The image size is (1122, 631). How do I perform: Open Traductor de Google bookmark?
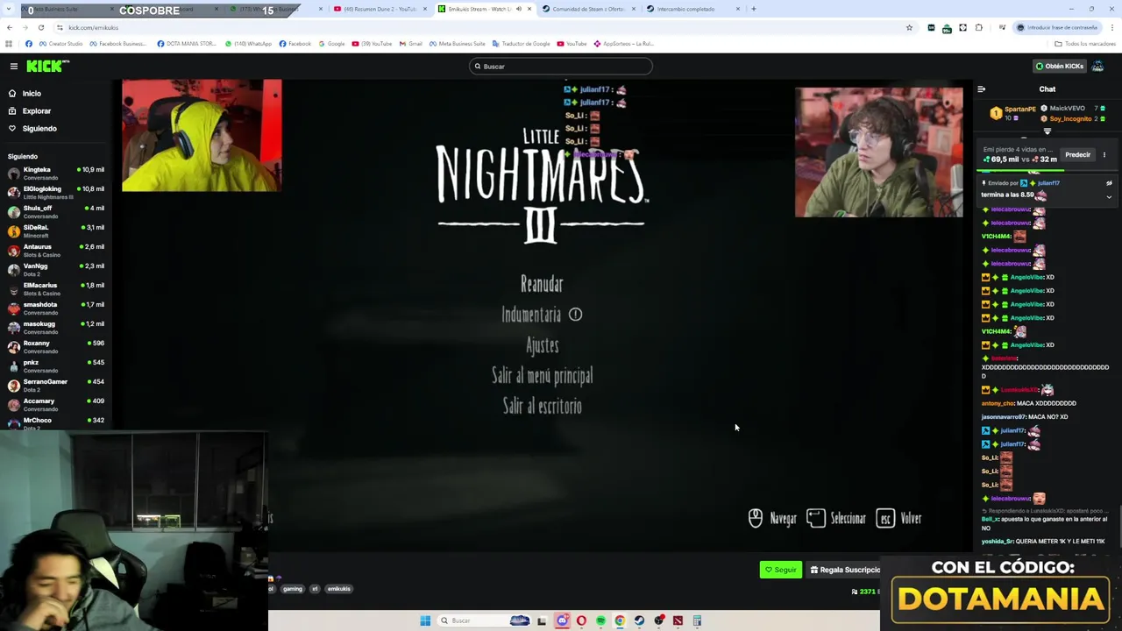[522, 44]
